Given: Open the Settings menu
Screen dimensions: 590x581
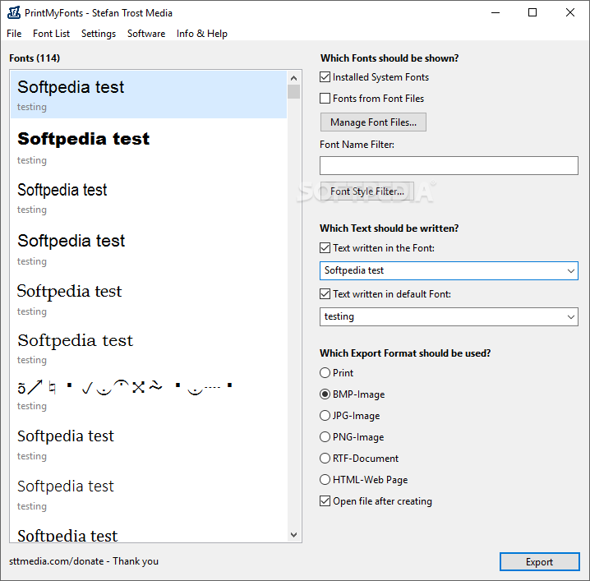Looking at the screenshot, I should [99, 34].
